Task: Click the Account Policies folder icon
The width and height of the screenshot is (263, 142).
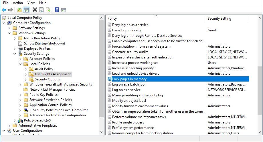Action: (26, 59)
